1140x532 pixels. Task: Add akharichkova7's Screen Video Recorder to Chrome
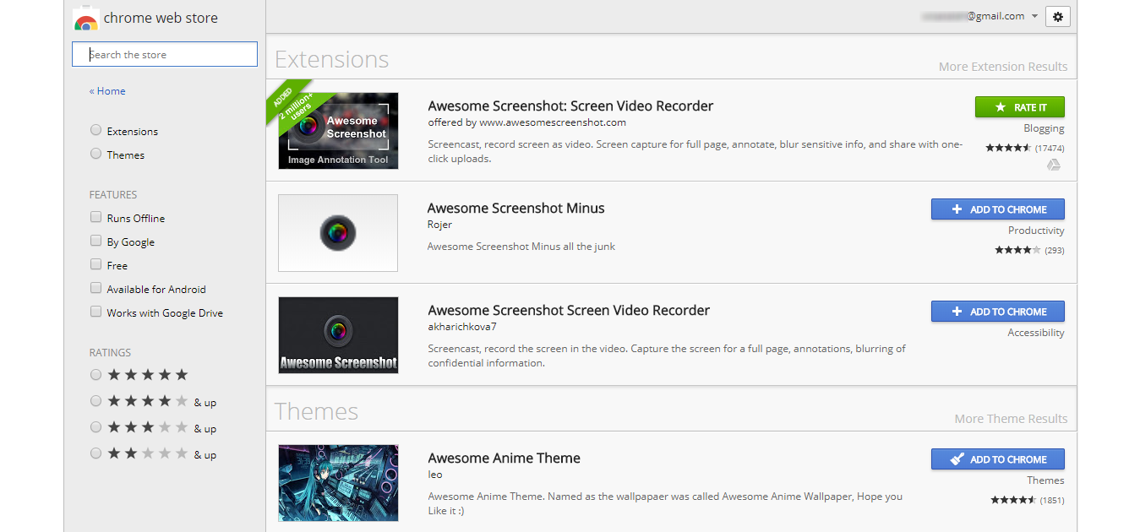[998, 312]
